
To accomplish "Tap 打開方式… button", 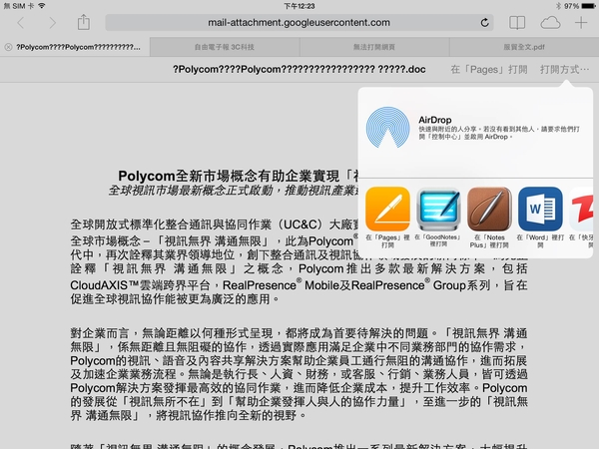I will point(565,70).
